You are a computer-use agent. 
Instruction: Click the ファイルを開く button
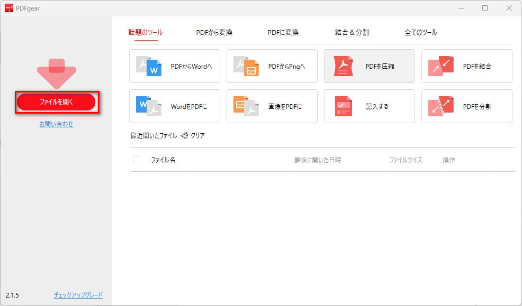tap(56, 102)
